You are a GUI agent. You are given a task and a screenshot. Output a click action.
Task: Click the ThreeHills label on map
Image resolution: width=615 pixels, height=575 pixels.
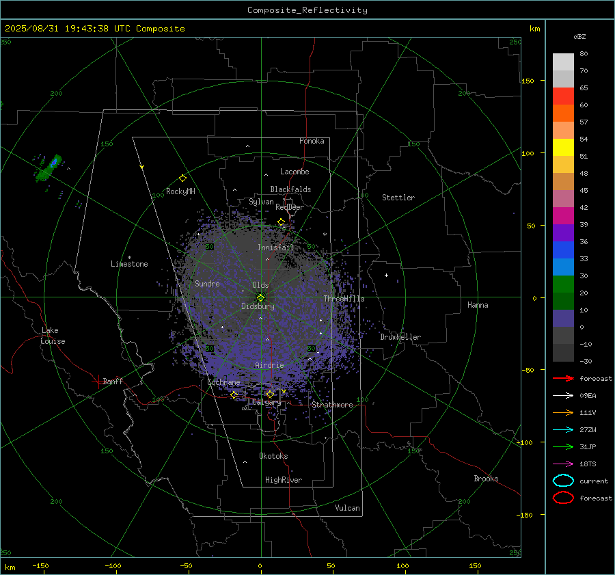tap(344, 299)
